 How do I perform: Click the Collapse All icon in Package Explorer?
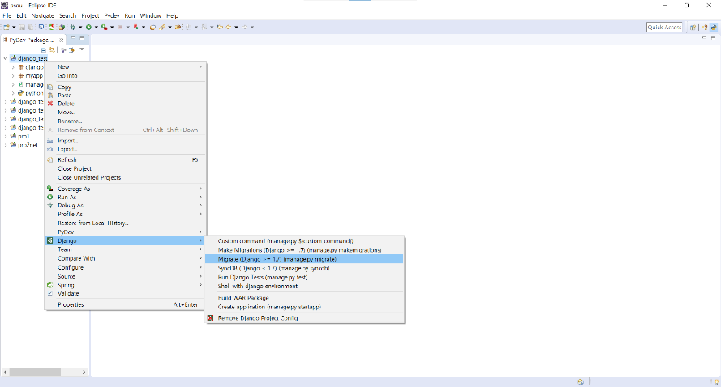[x=43, y=49]
